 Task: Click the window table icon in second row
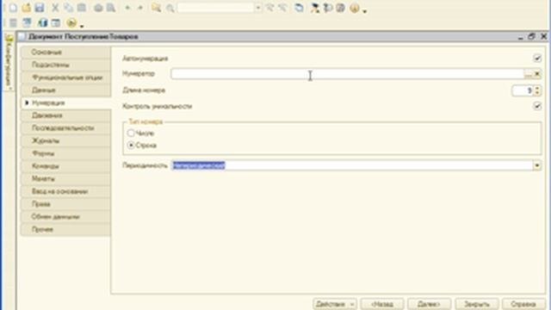pos(55,23)
